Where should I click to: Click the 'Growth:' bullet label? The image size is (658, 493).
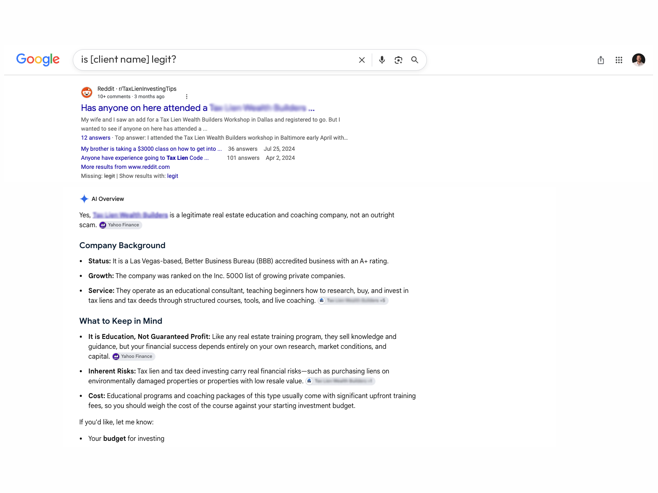[101, 276]
